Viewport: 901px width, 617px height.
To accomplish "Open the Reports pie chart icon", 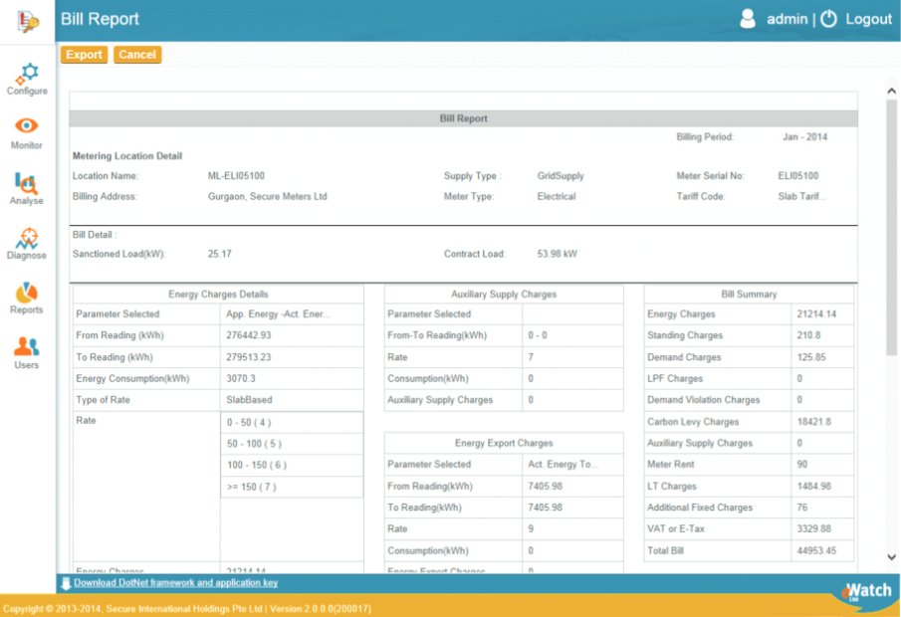I will (x=27, y=293).
